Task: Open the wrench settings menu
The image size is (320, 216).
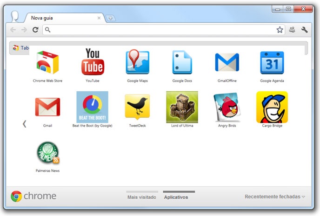Action: tap(305, 30)
